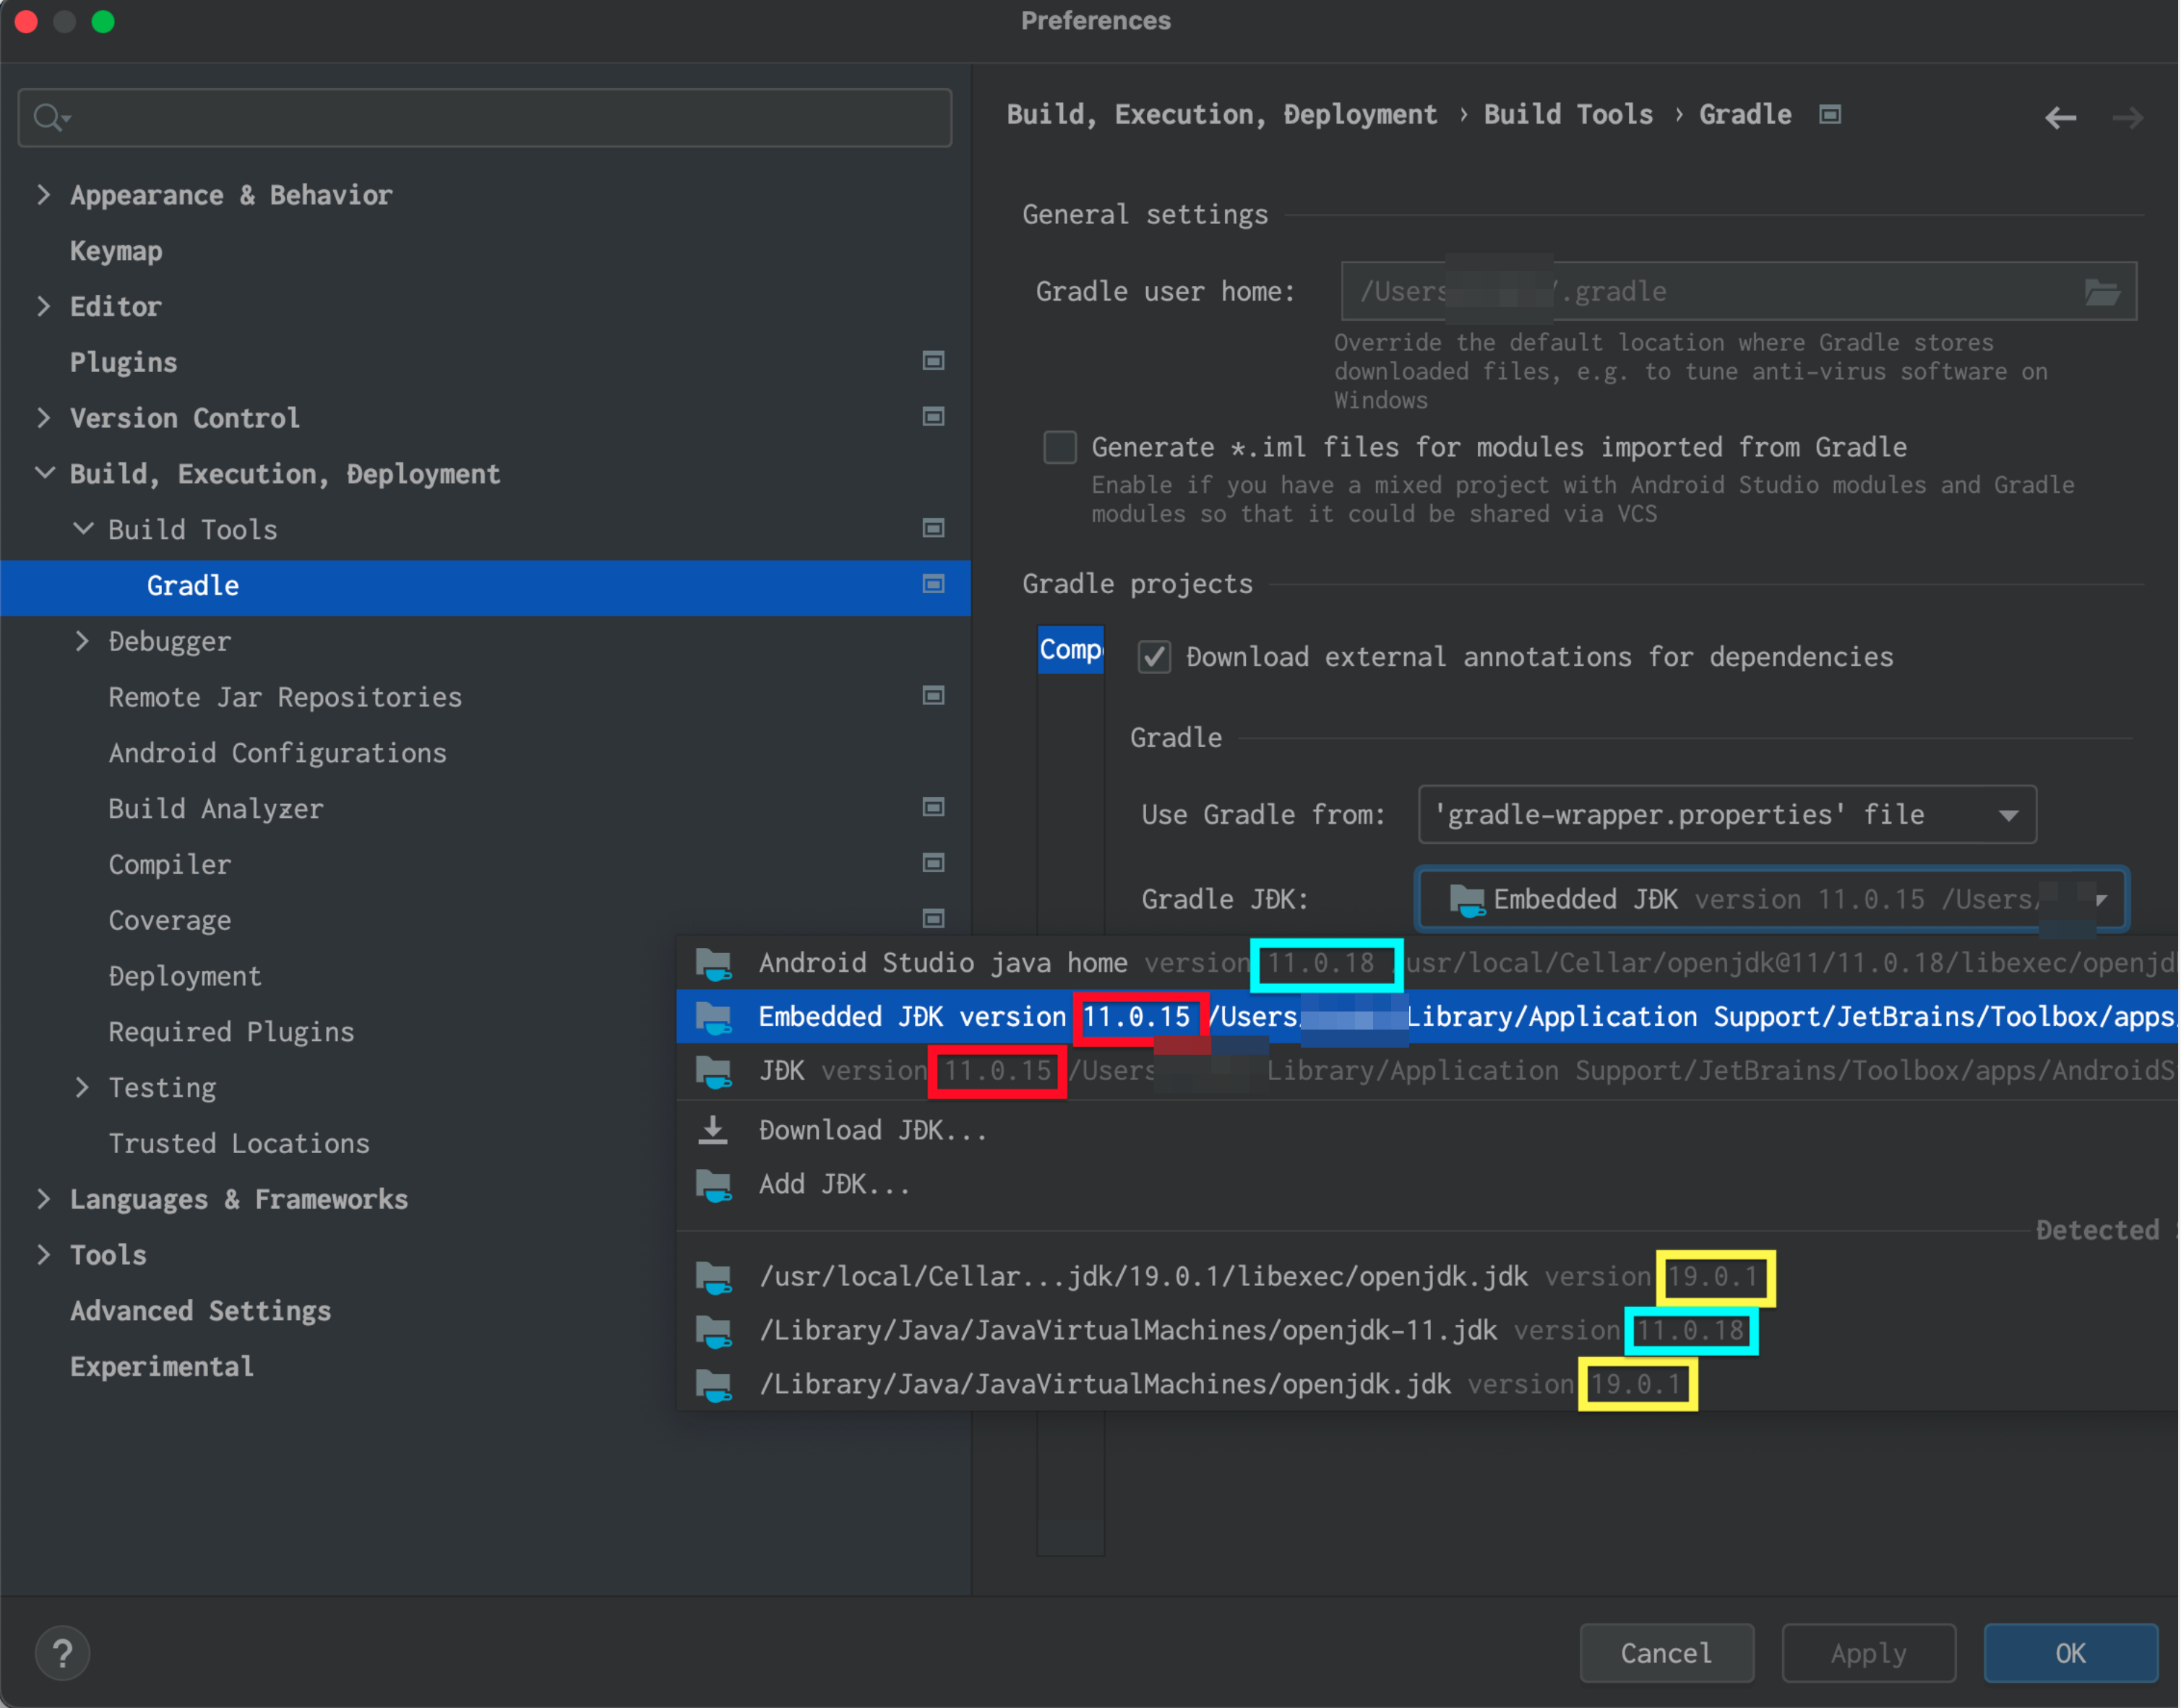Click folder icon of Android Studio java home
This screenshot has width=2181, height=1708.
(713, 964)
